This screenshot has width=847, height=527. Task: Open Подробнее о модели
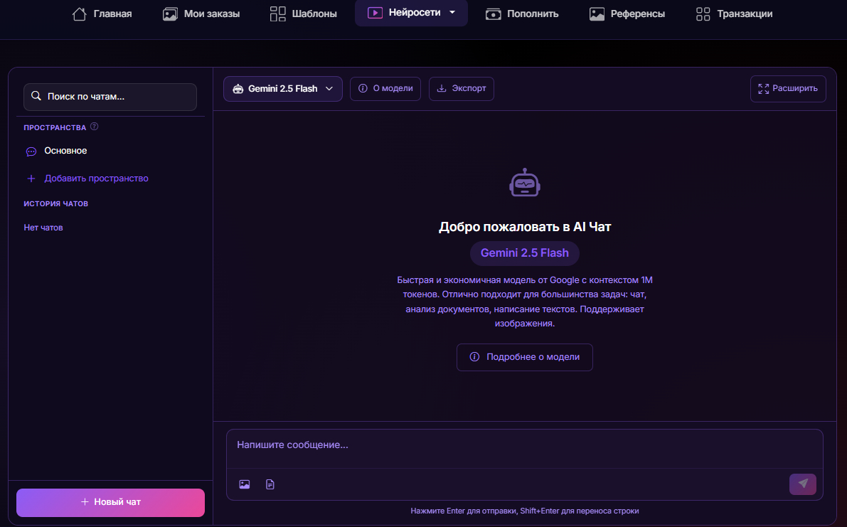[525, 357]
